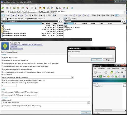Select drive d in the left panel drive bar

pyautogui.click(x=8, y=15)
